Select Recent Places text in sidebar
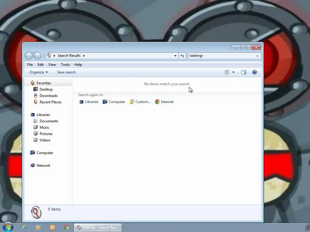 pyautogui.click(x=51, y=102)
